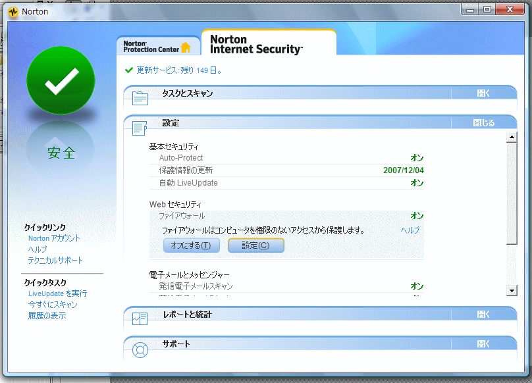Open firewall 設定(C) button
This screenshot has width=532, height=383.
click(x=256, y=245)
